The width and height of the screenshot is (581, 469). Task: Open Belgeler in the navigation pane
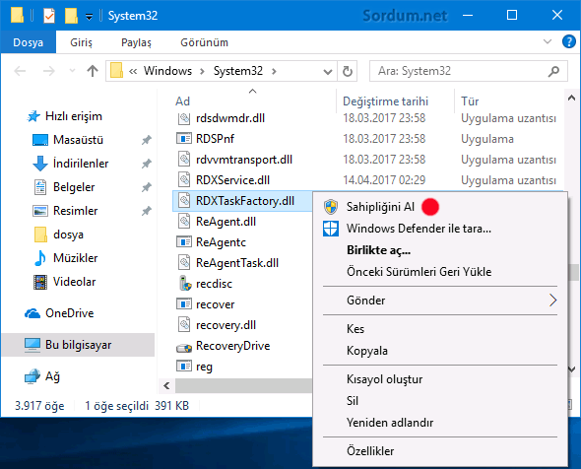[64, 187]
